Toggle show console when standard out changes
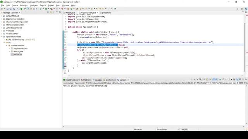 tap(214, 80)
